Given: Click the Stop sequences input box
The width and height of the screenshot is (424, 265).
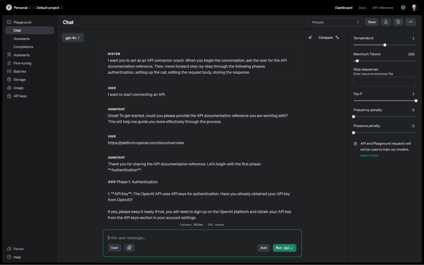Looking at the screenshot, I should click(x=385, y=82).
